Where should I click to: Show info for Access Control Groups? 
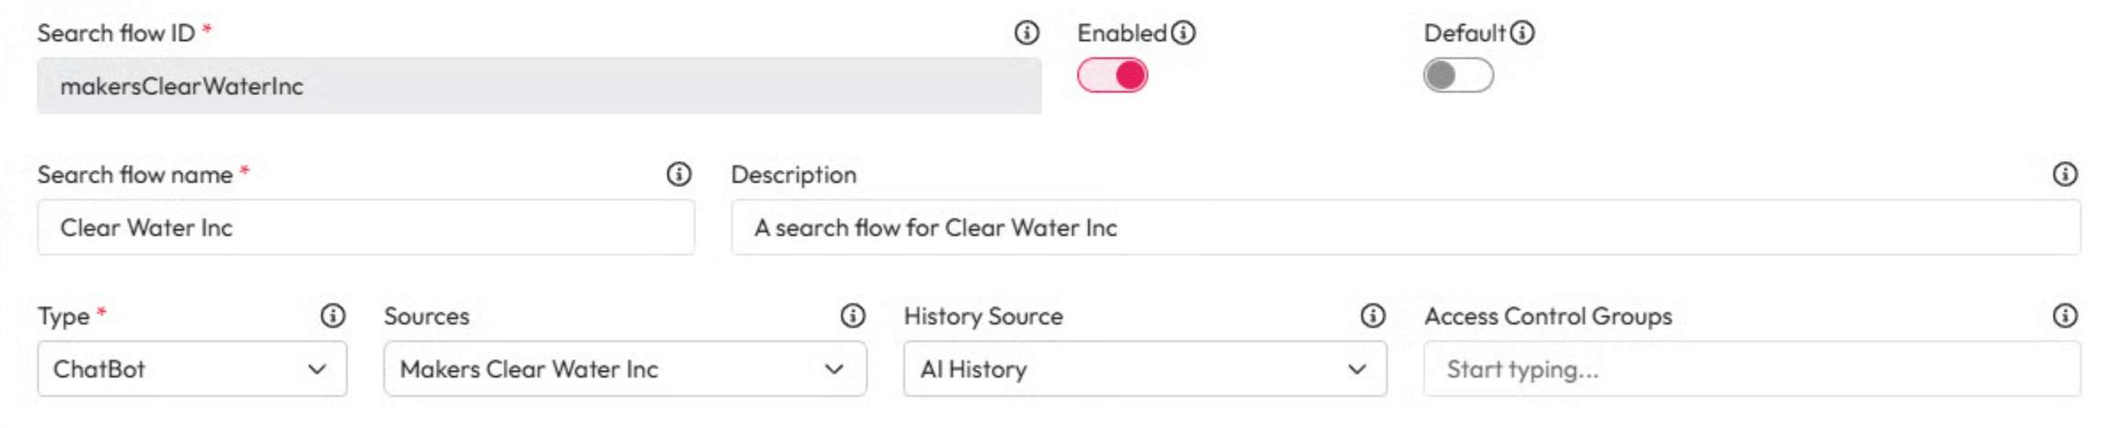[x=2064, y=316]
